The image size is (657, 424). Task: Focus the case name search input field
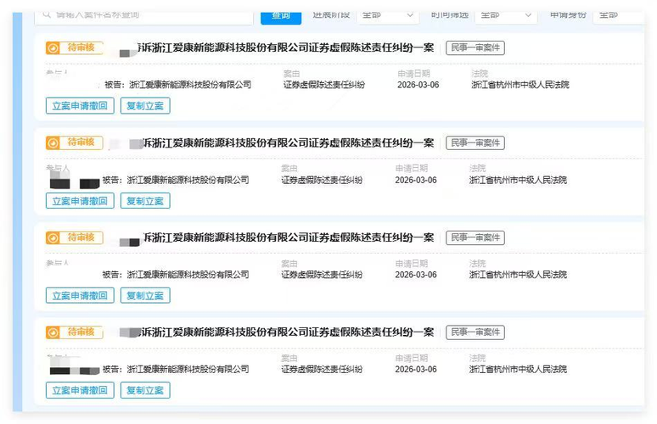click(144, 17)
